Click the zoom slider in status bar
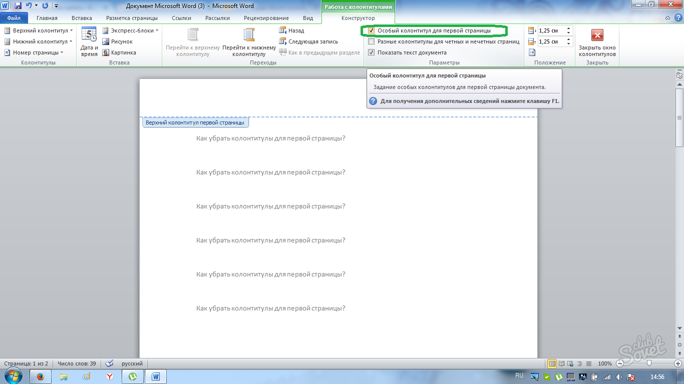Image resolution: width=684 pixels, height=384 pixels. tap(649, 363)
